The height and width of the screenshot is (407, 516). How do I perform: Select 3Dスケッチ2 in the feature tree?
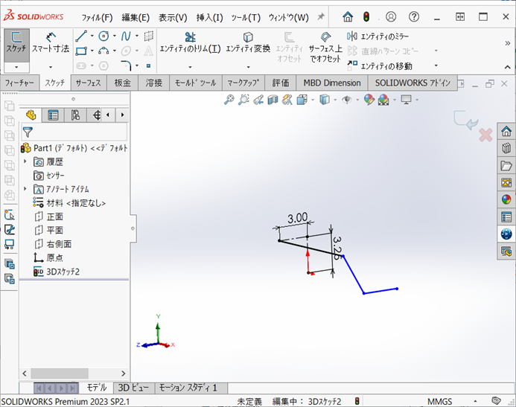63,272
